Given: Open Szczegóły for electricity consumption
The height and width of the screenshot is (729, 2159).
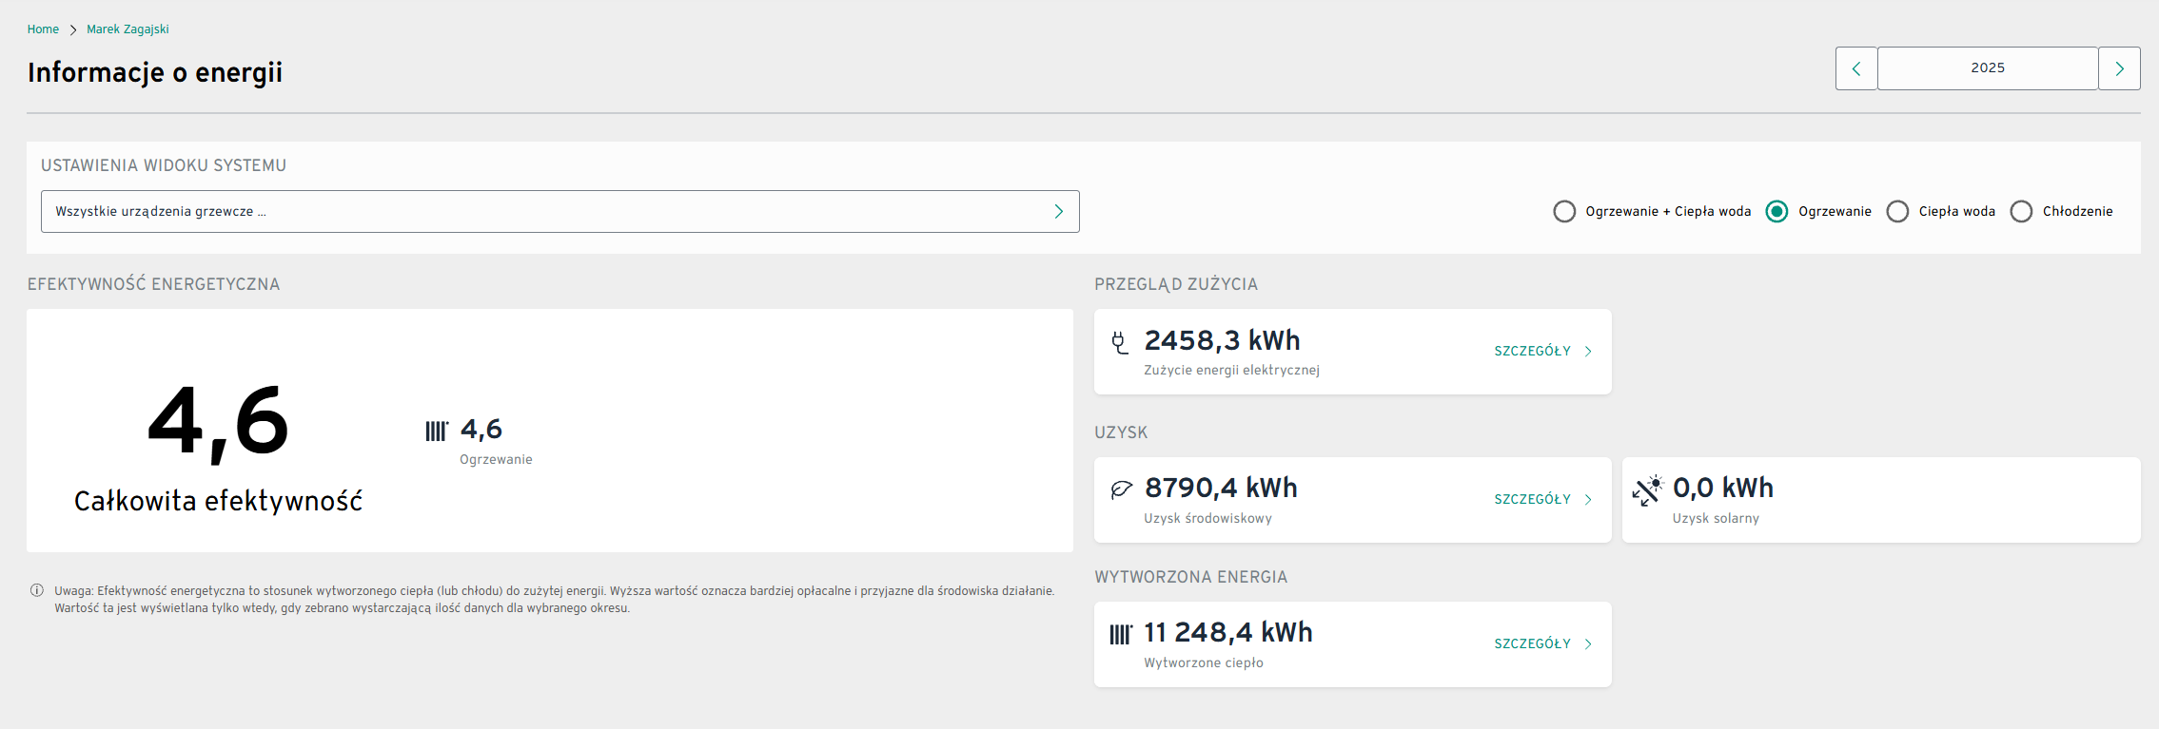Looking at the screenshot, I should click(x=1541, y=352).
